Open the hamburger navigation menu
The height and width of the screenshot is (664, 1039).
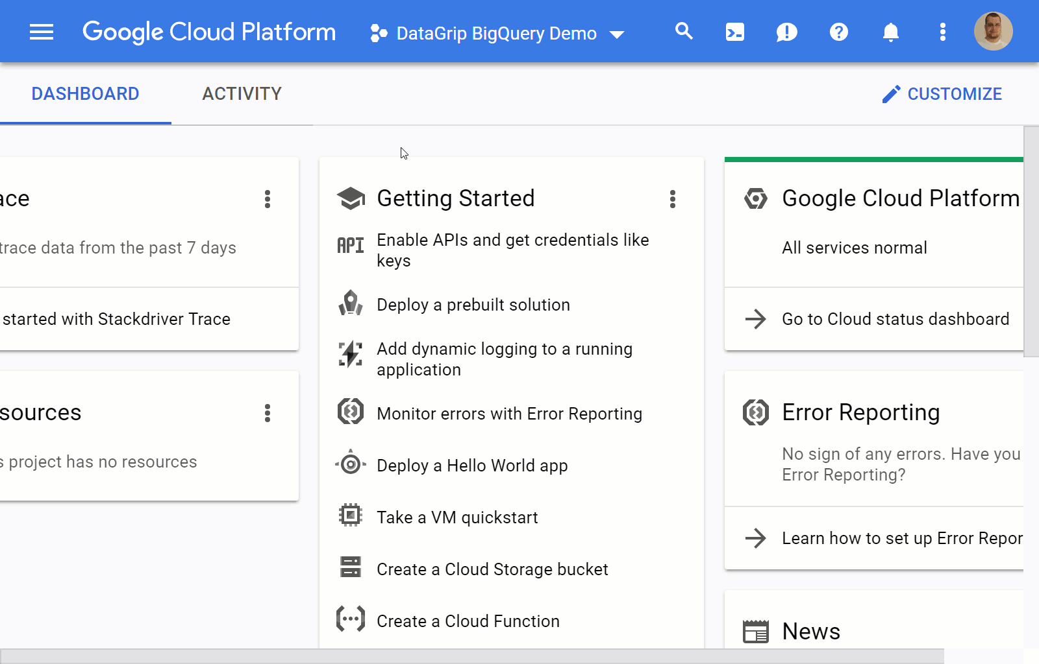pos(42,32)
